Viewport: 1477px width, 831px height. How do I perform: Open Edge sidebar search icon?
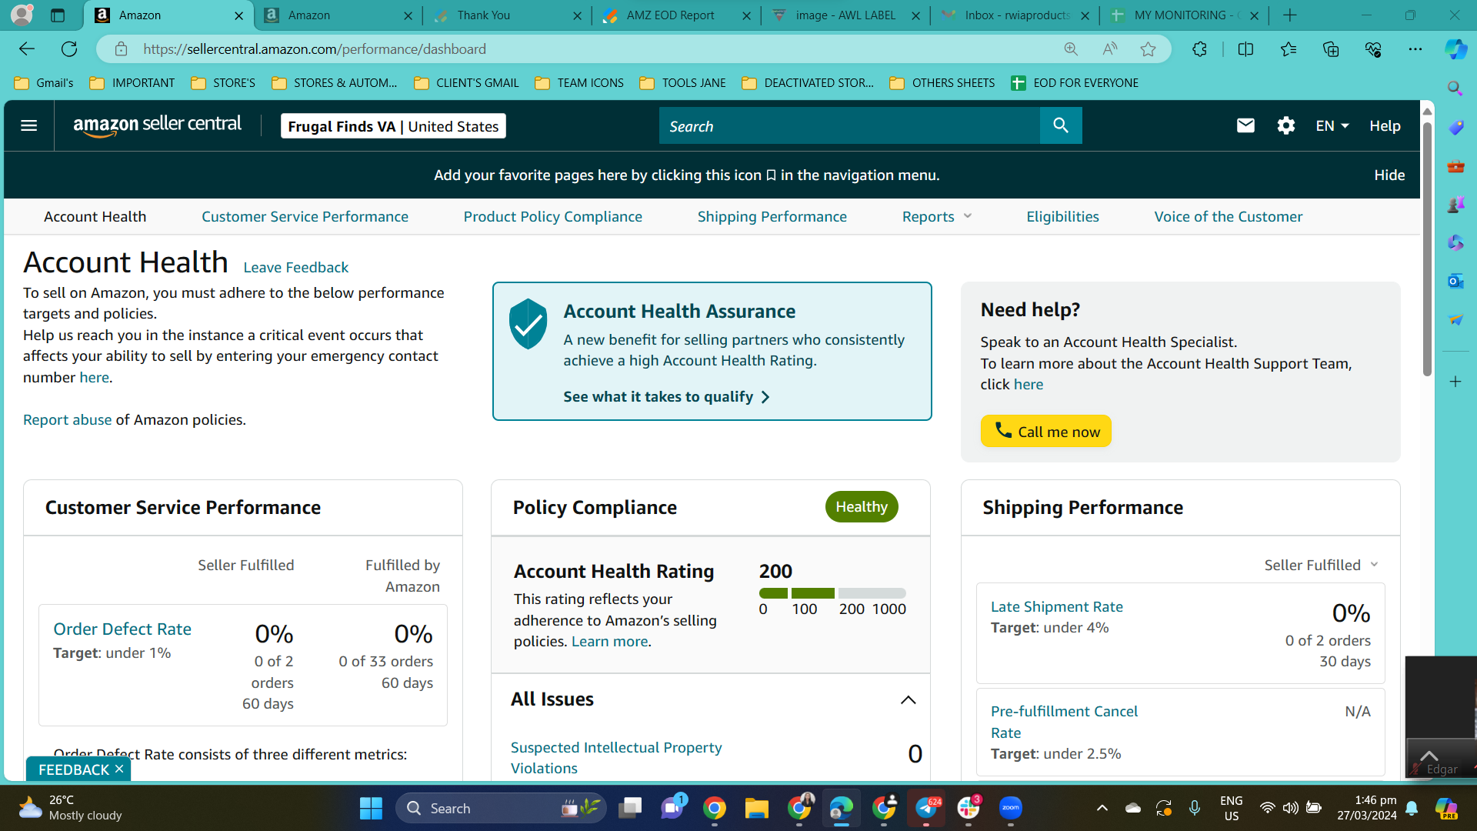[1455, 88]
